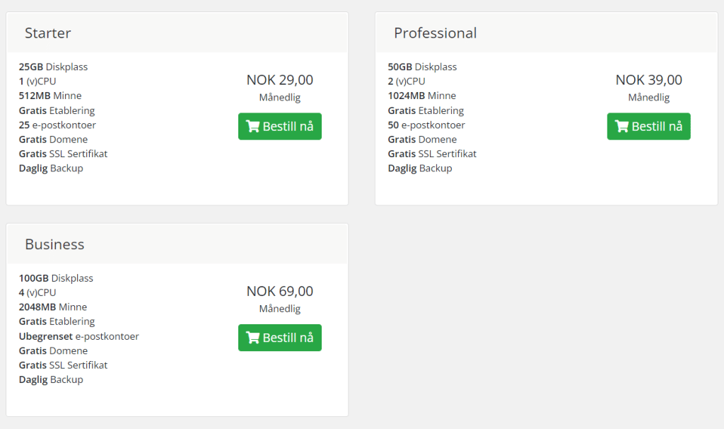Click the 100GB Diskplass feature line
Viewport: 724px width, 429px height.
(x=56, y=279)
